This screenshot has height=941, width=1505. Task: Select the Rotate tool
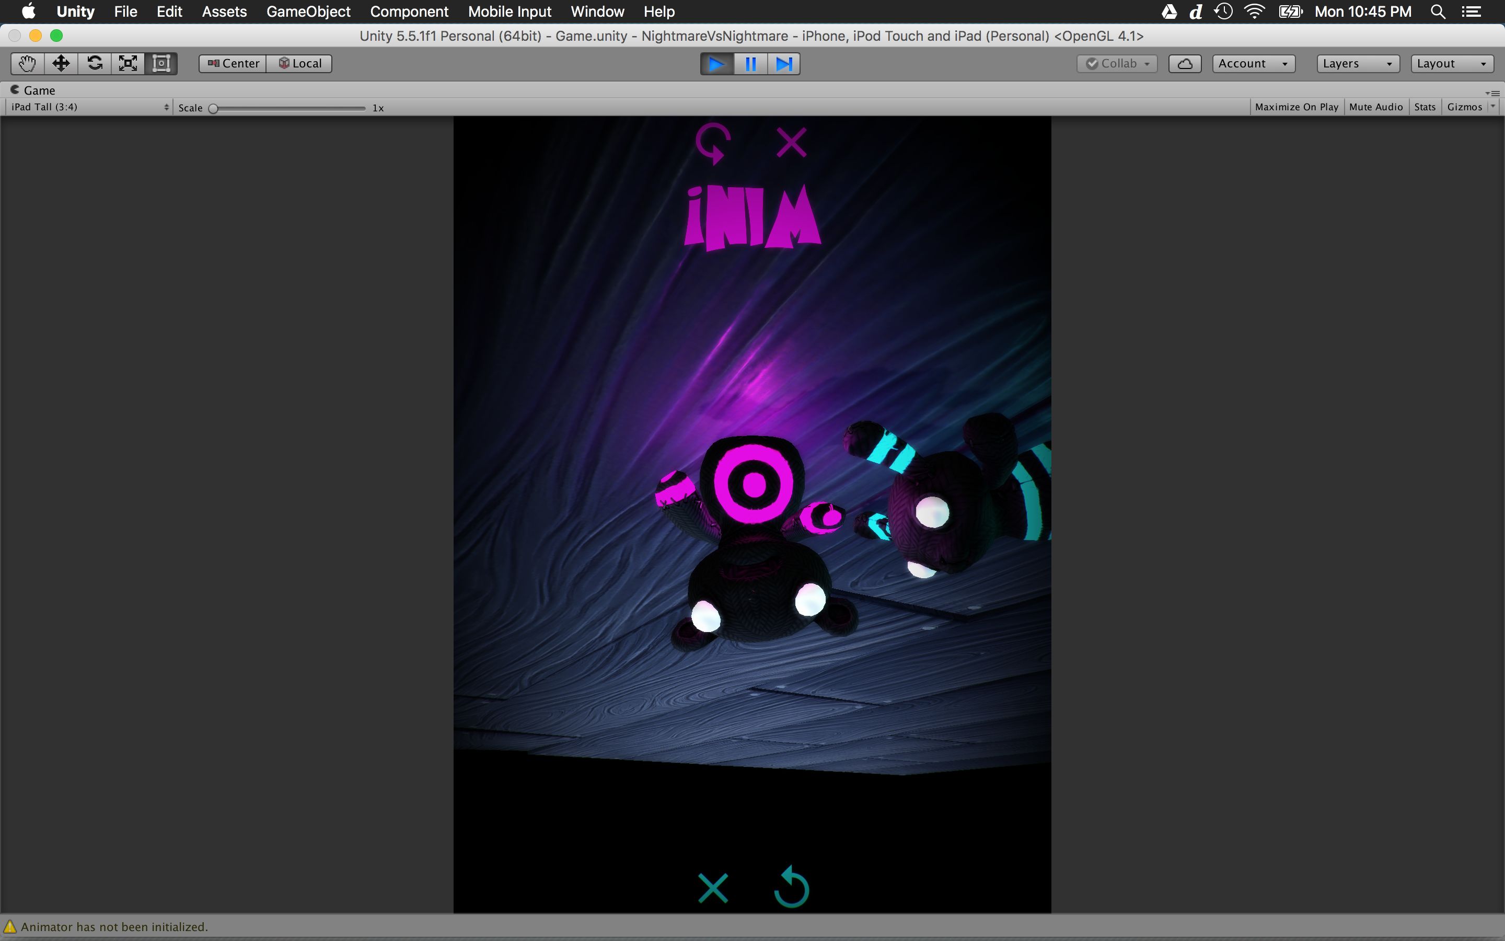click(95, 63)
